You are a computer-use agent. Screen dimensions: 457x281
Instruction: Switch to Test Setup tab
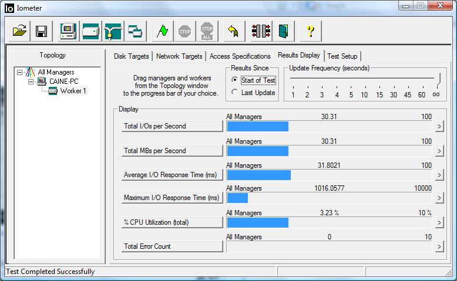tap(342, 56)
